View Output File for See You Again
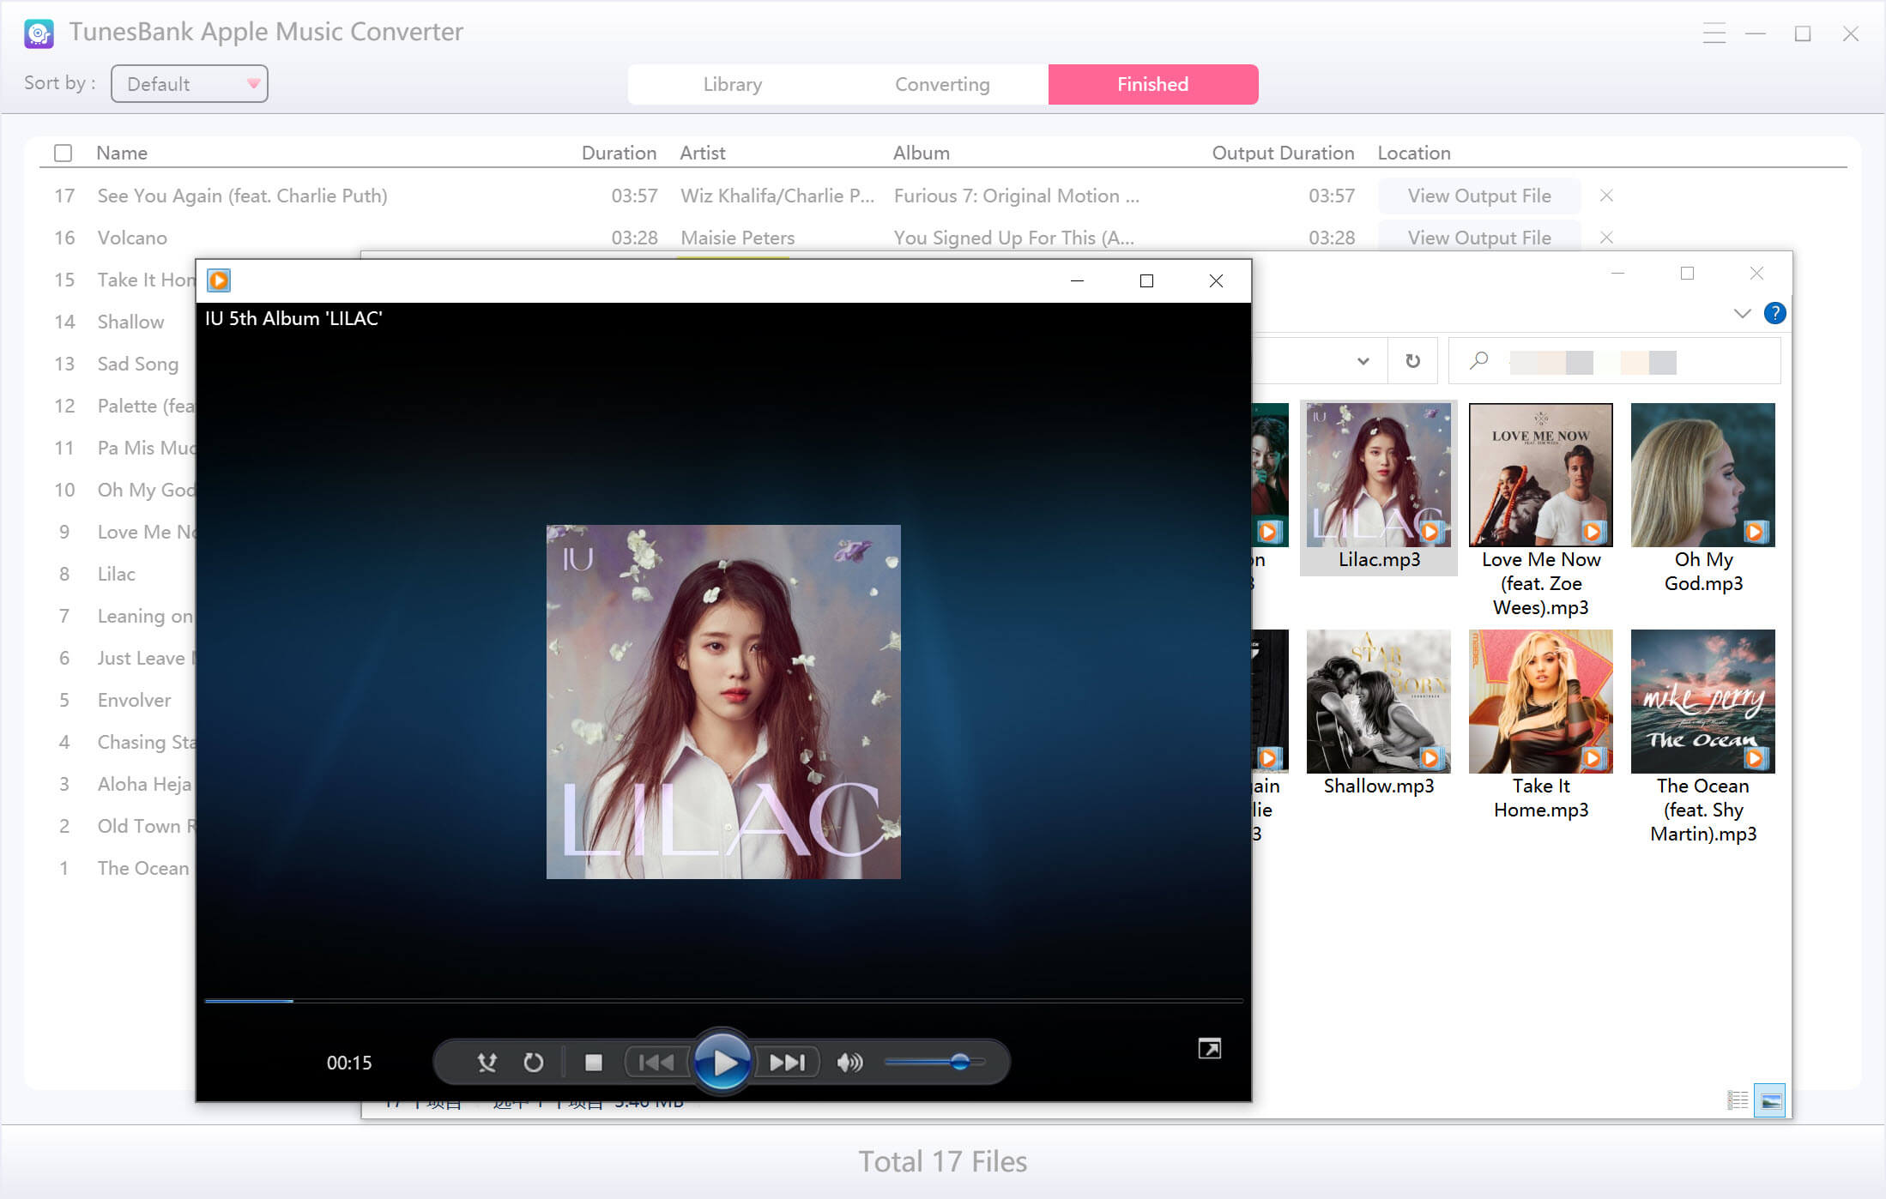 coord(1479,196)
